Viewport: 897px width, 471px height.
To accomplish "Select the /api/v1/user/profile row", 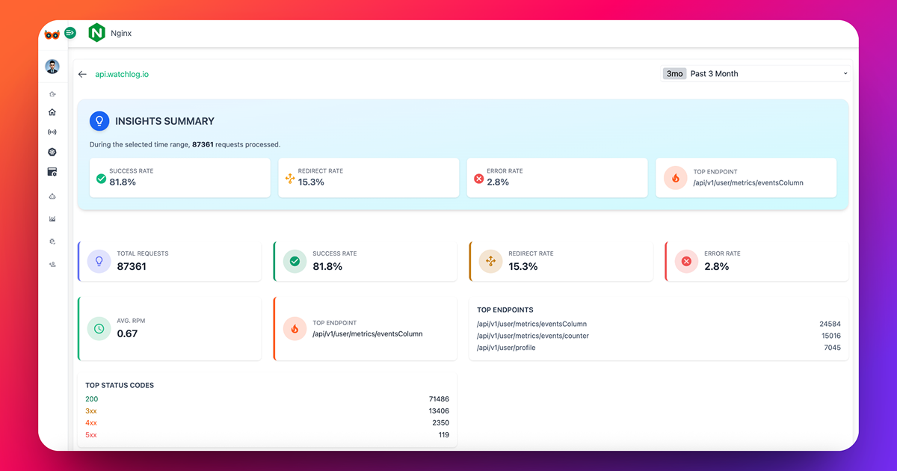I will point(659,348).
